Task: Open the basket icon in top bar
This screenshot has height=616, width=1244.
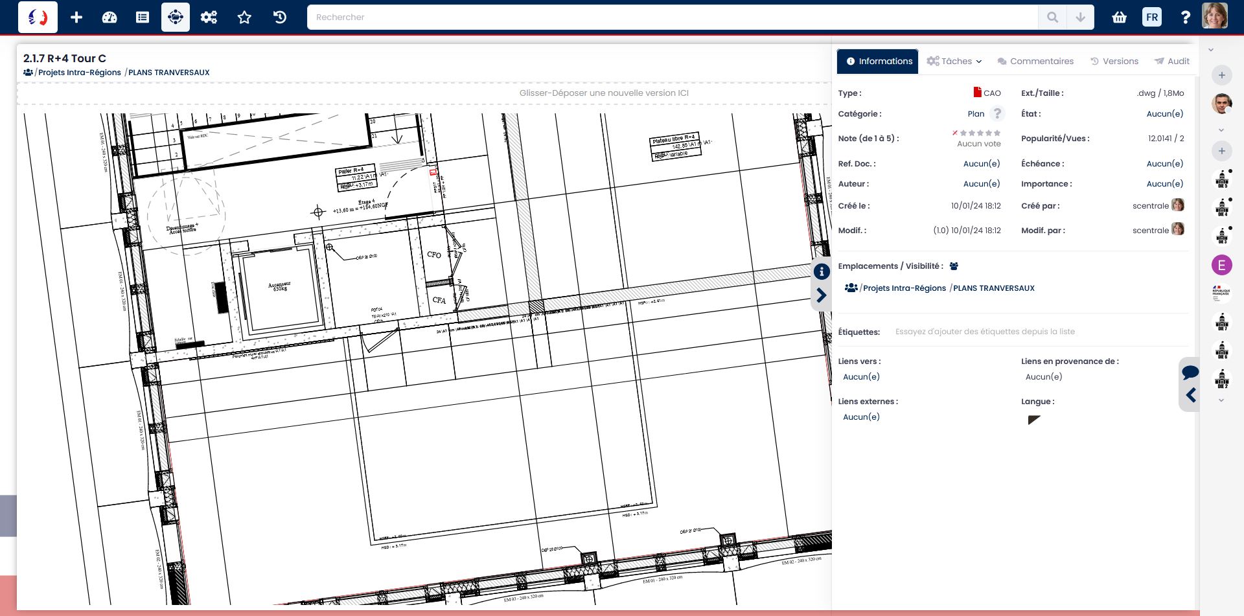Action: 1120,17
